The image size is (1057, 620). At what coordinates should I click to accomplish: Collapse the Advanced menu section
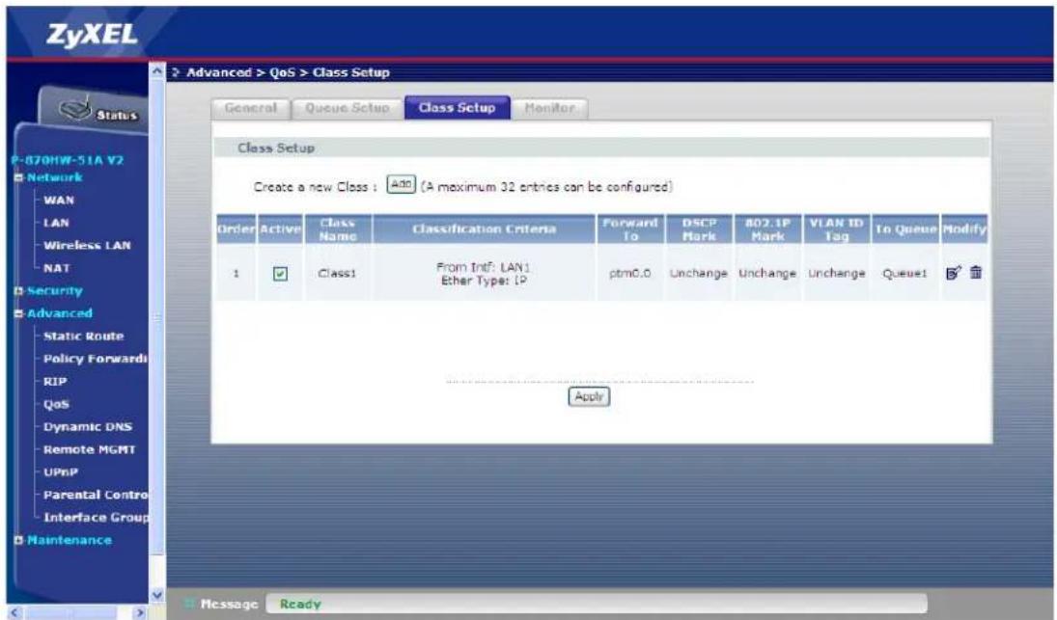coord(19,313)
